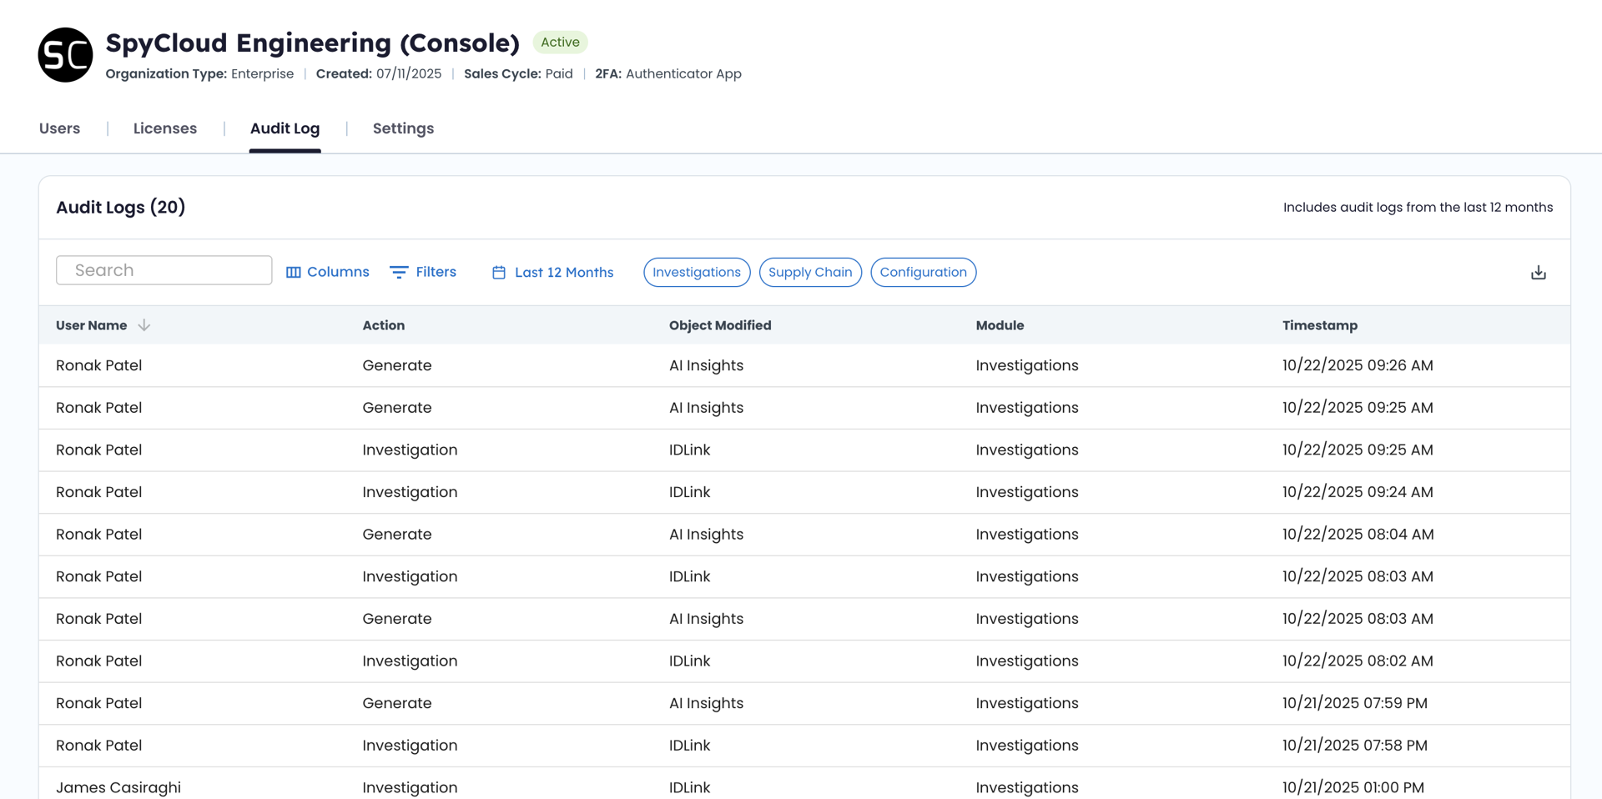
Task: Click the Columns grid icon
Action: coord(293,273)
